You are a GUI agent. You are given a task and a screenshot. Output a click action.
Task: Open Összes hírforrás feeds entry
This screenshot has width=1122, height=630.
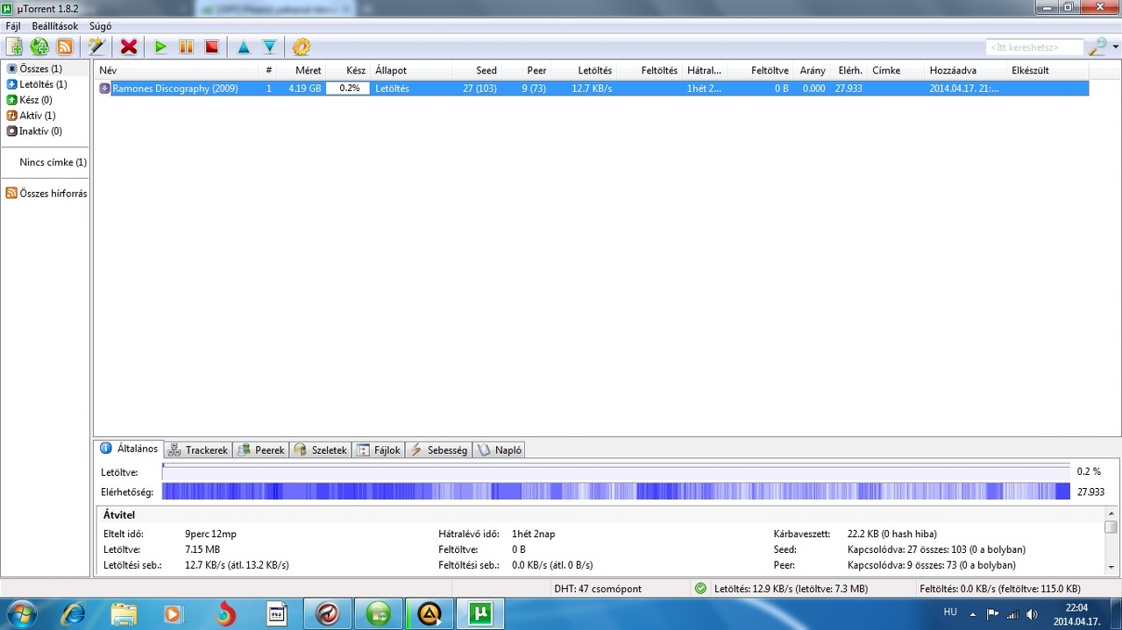[46, 194]
